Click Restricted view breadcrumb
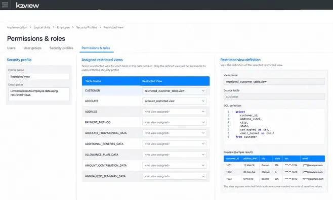This screenshot has width=333, height=200. (x=113, y=27)
